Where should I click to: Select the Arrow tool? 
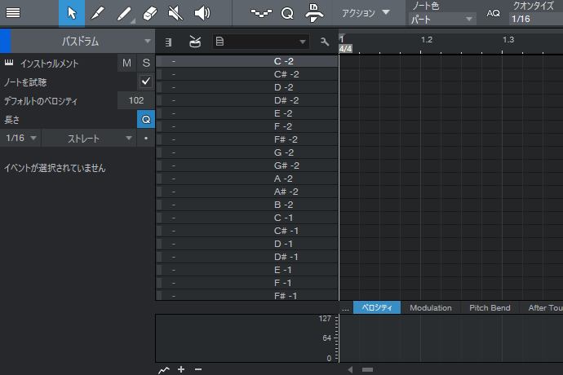coord(71,13)
